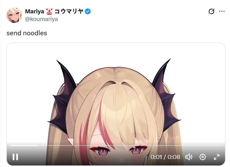Expand the video to fullscreen
This screenshot has height=167, width=230.
[216, 157]
